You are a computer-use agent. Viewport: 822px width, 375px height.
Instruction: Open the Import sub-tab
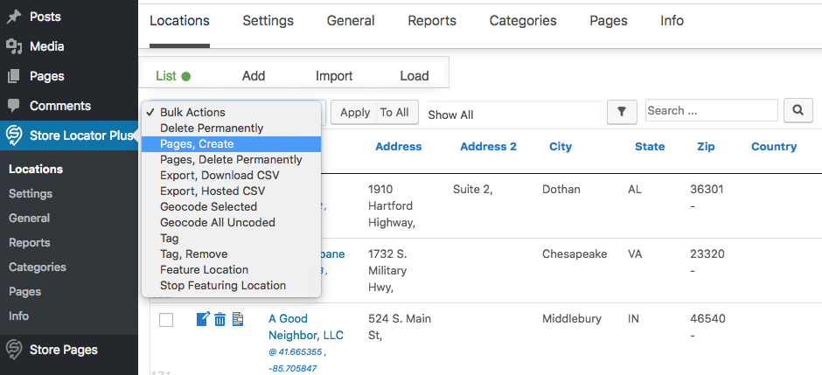point(334,76)
